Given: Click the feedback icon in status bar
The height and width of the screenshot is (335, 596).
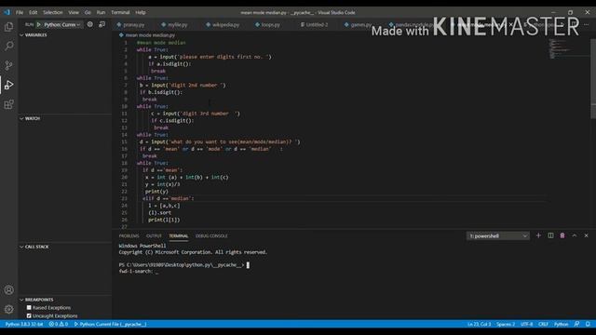Looking at the screenshot, I should point(576,324).
